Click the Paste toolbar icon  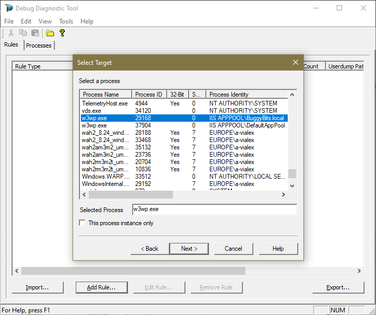click(x=36, y=33)
